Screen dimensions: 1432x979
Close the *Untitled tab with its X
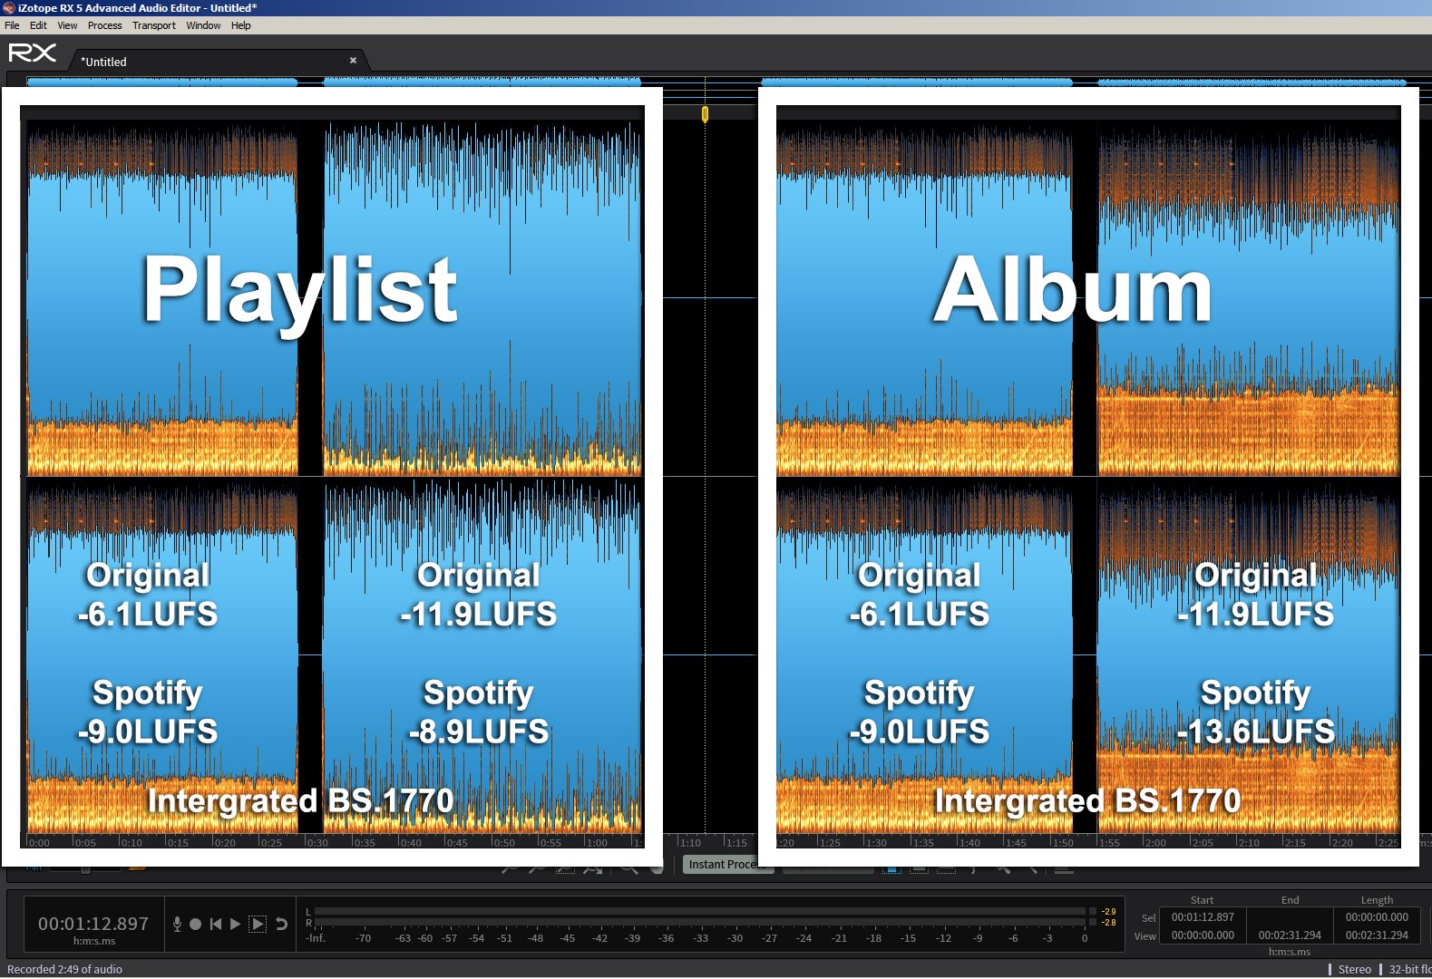[x=353, y=61]
